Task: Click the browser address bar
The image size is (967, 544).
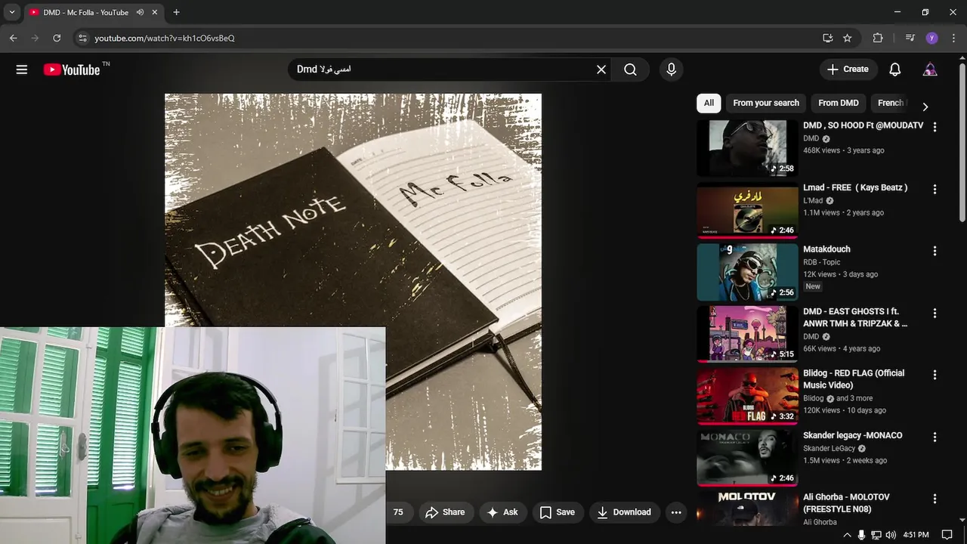Action: tap(453, 38)
